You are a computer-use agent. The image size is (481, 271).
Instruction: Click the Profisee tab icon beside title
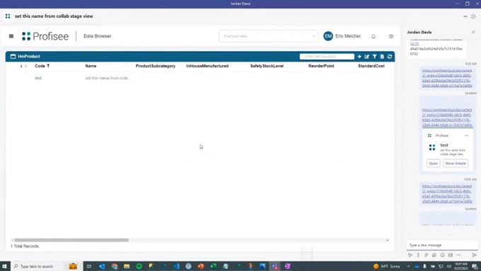pos(8,16)
